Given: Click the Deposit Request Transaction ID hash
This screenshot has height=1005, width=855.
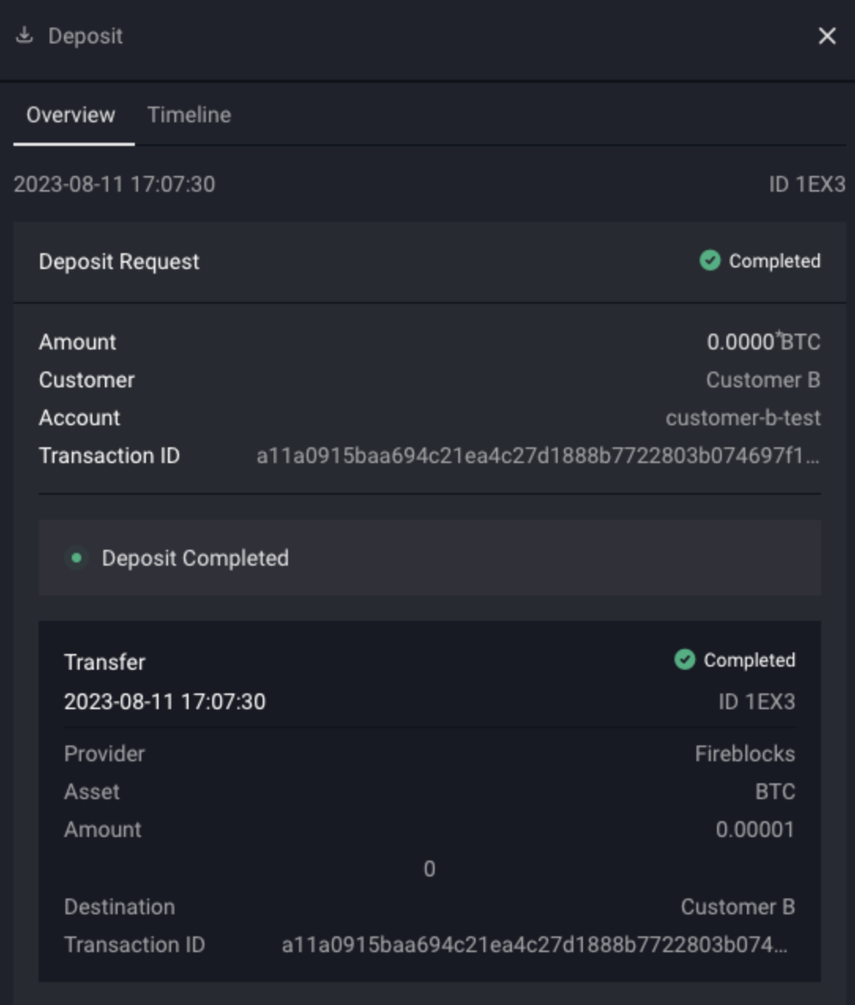Looking at the screenshot, I should (538, 456).
